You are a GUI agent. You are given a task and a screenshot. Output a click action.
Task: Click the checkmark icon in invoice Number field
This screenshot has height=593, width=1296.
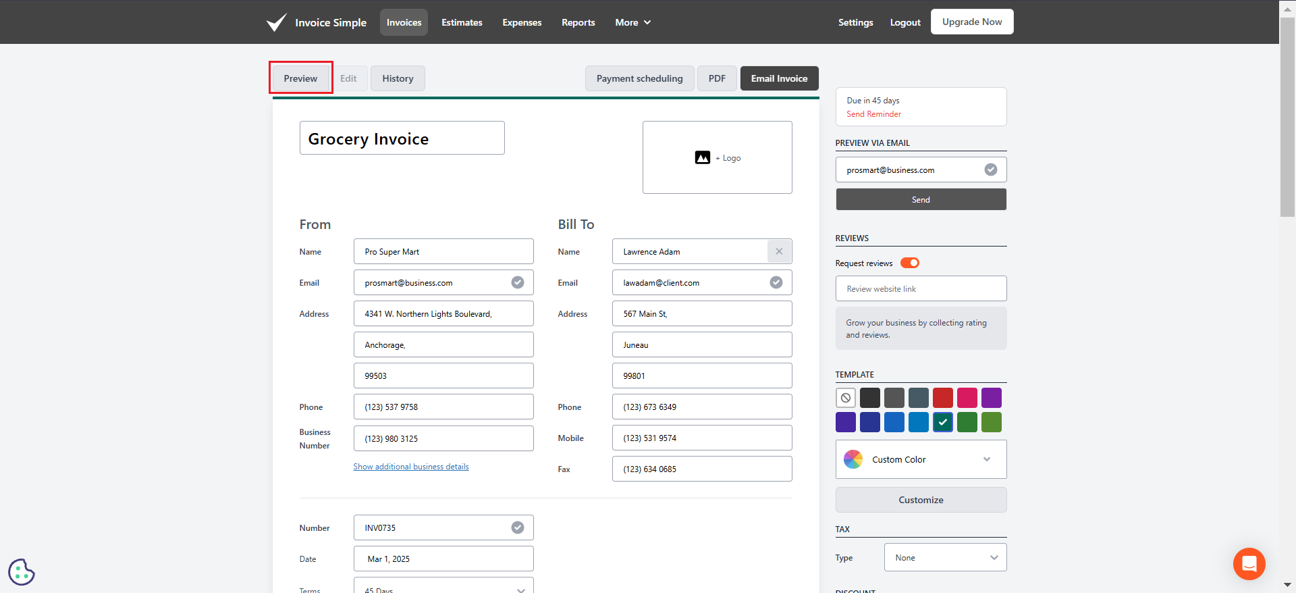[x=518, y=527]
